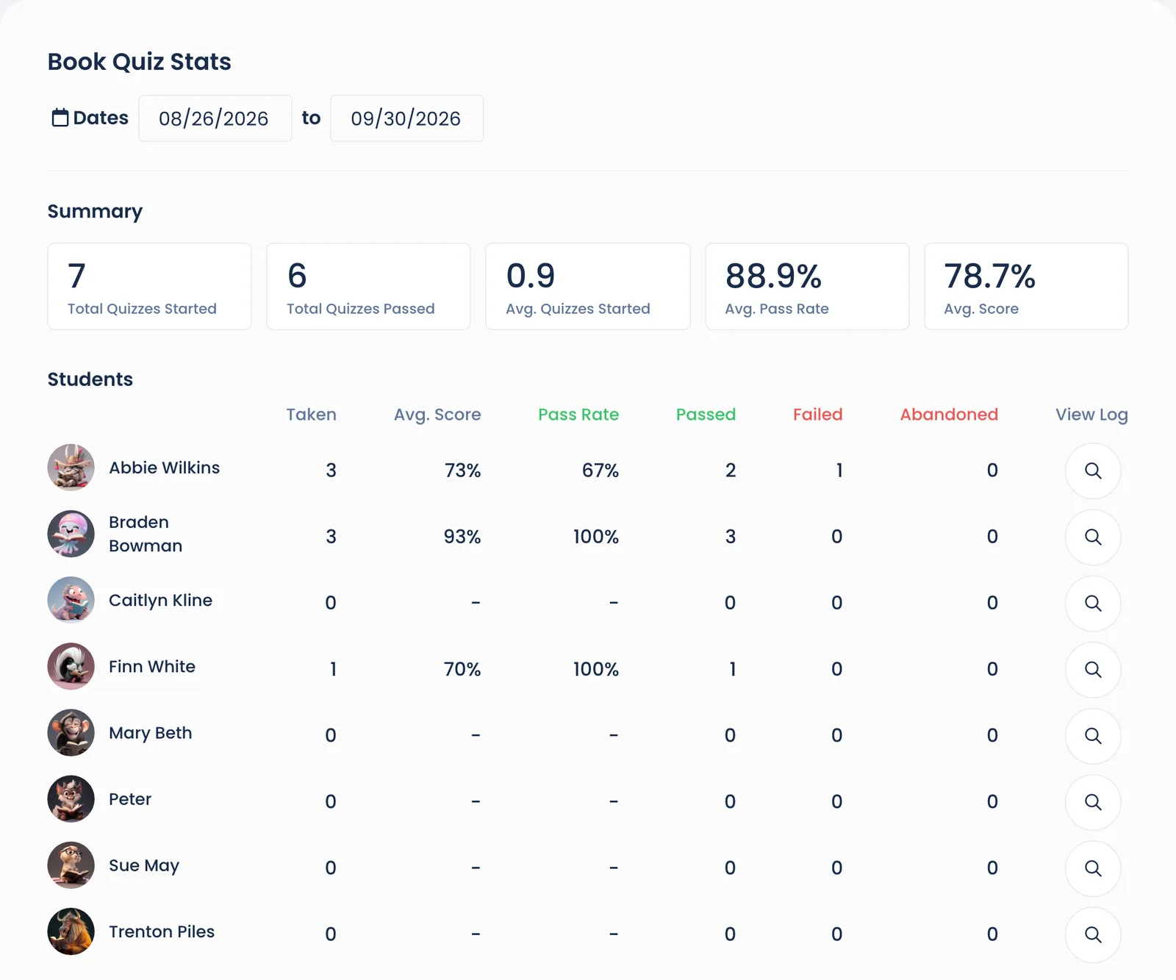This screenshot has width=1176, height=980.
Task: Edit the end date 09/30/2026 field
Action: (407, 118)
